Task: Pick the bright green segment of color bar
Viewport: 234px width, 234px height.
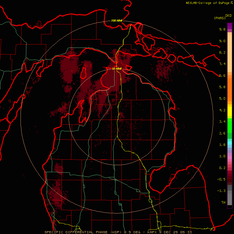Action: 230,125
